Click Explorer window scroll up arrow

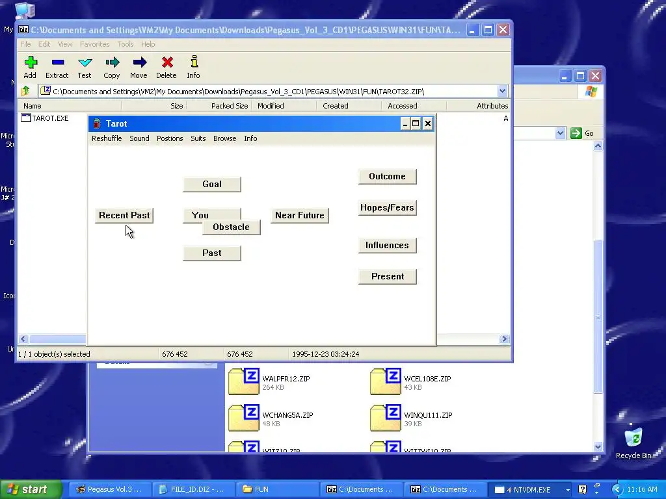coord(598,146)
